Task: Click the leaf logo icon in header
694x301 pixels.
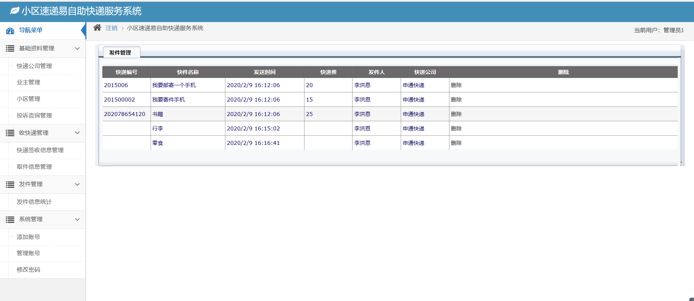Action: [x=14, y=11]
